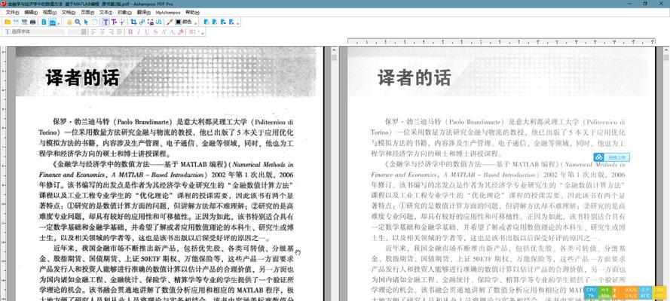Open a file with the folder icon

8,22
